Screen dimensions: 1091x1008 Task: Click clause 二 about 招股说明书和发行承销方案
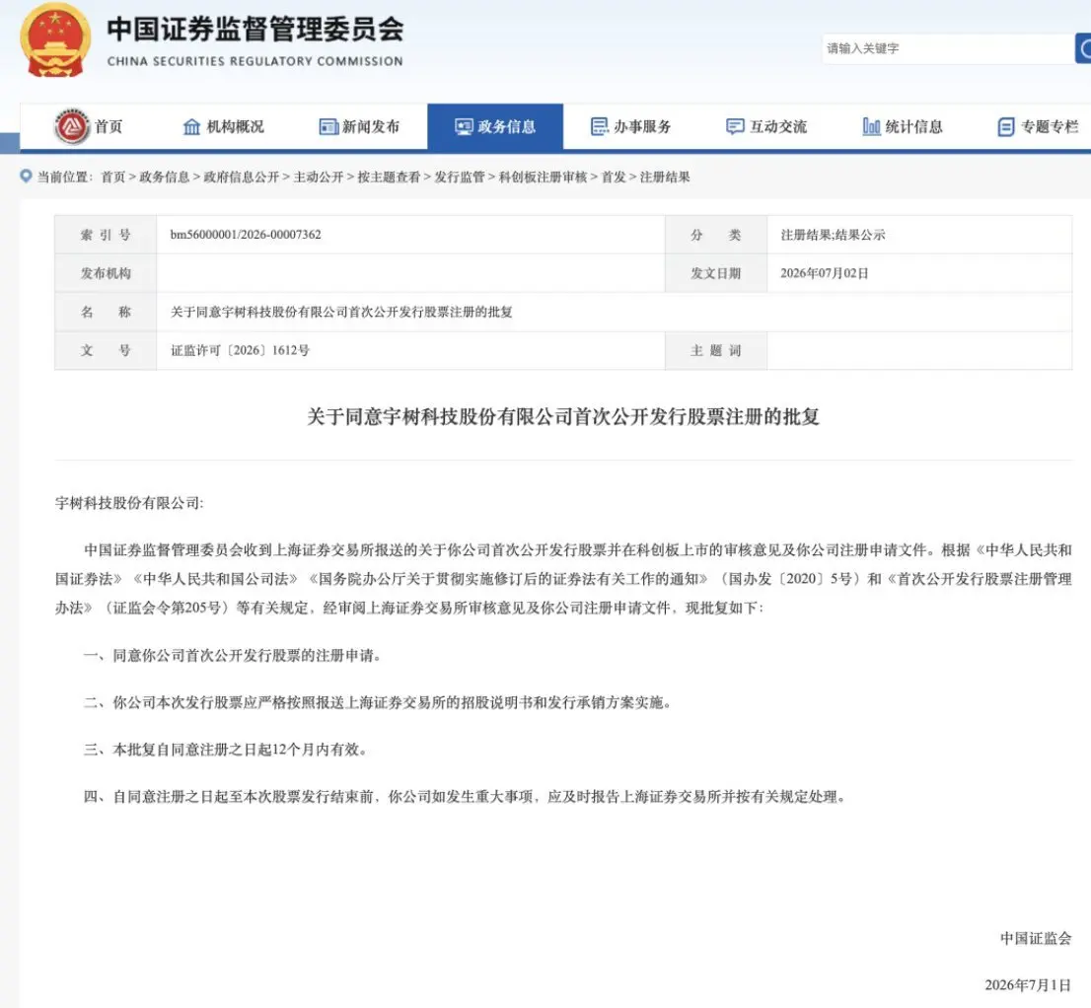(x=378, y=702)
